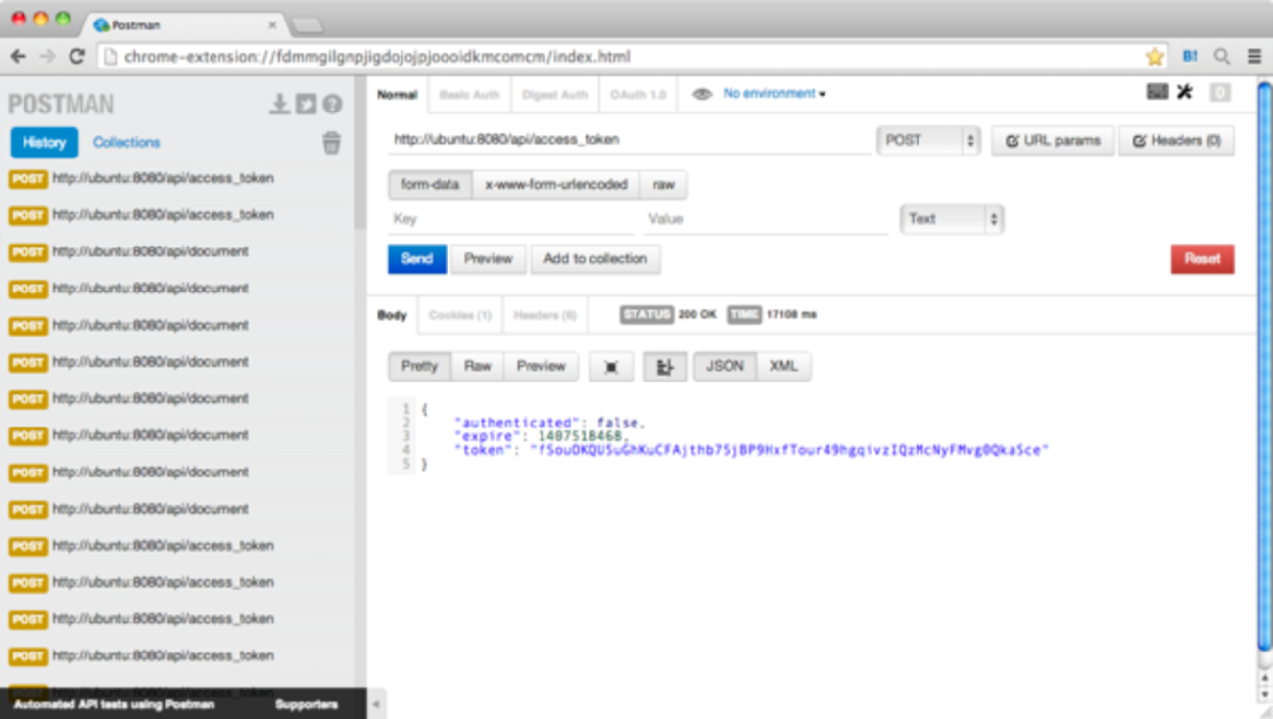Switch to the History tab

[x=44, y=143]
